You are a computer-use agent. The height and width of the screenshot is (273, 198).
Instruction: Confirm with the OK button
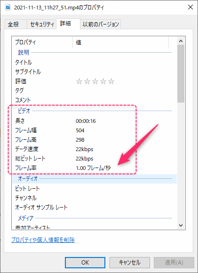pyautogui.click(x=85, y=263)
